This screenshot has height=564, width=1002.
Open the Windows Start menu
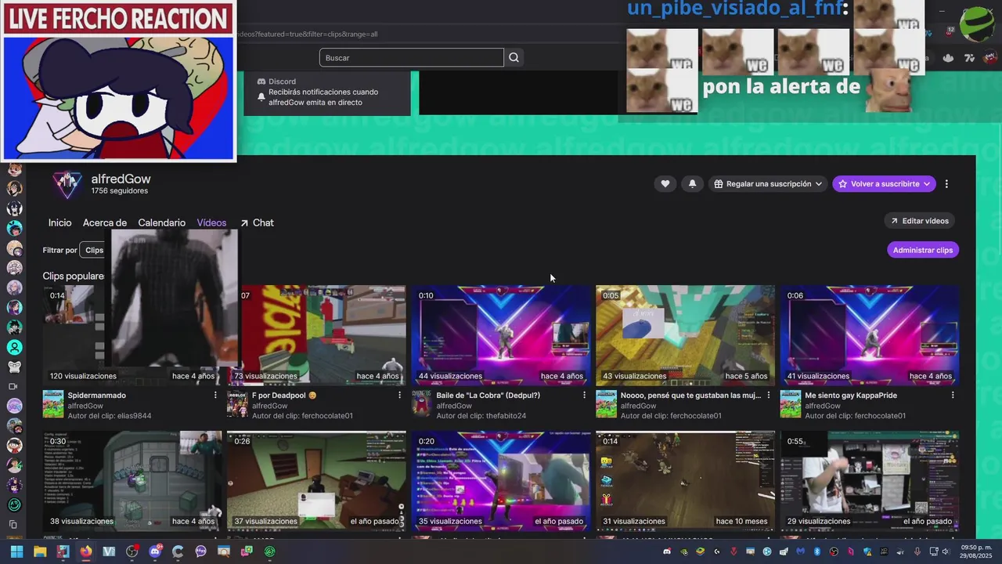click(x=16, y=551)
